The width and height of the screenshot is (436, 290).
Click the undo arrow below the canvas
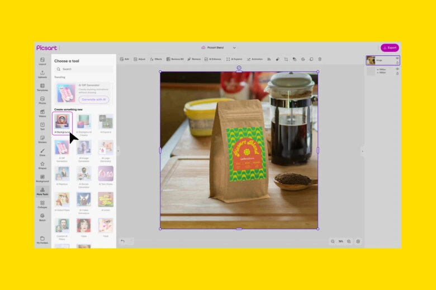pos(122,241)
